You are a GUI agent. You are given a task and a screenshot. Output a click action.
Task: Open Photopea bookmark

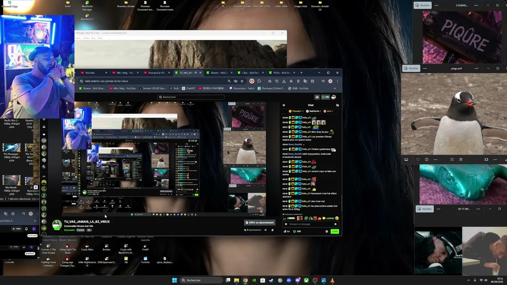[271, 88]
